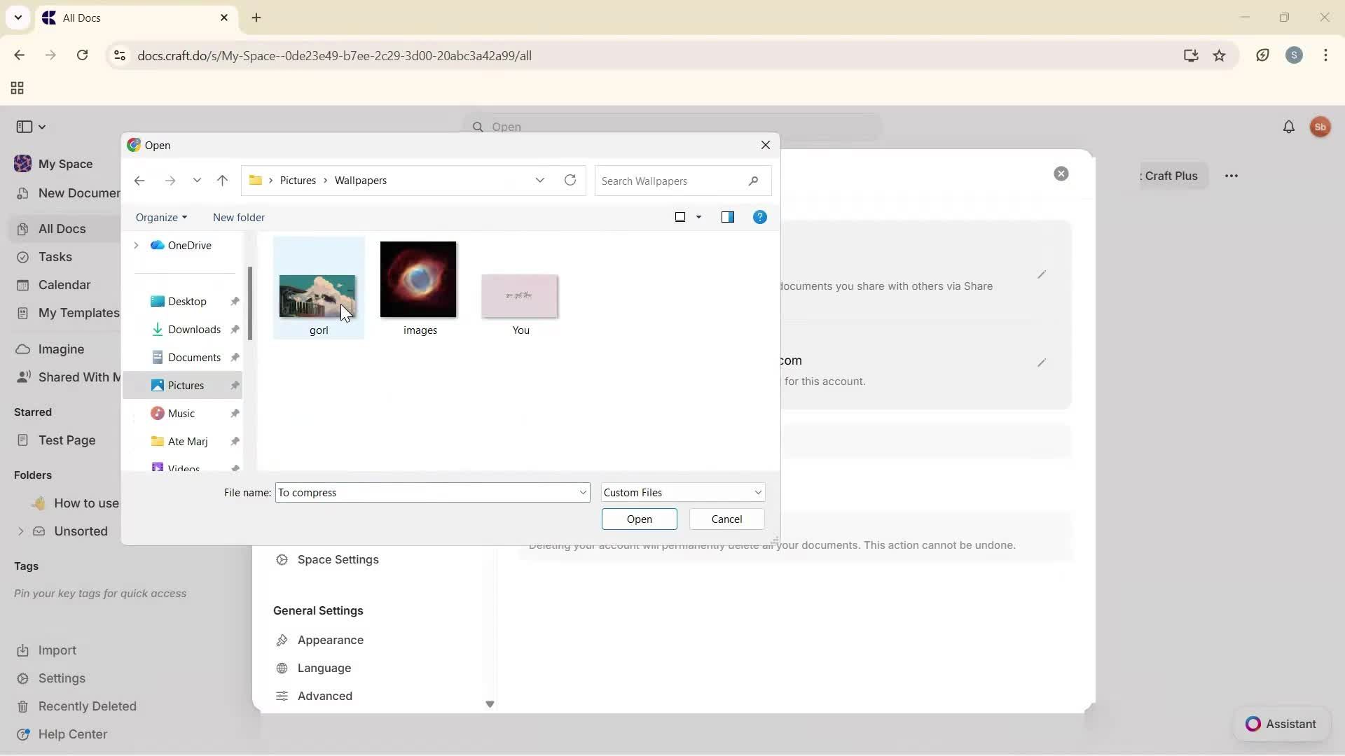The height and width of the screenshot is (756, 1345).
Task: Open Recently Deleted in the sidebar
Action: click(x=88, y=706)
